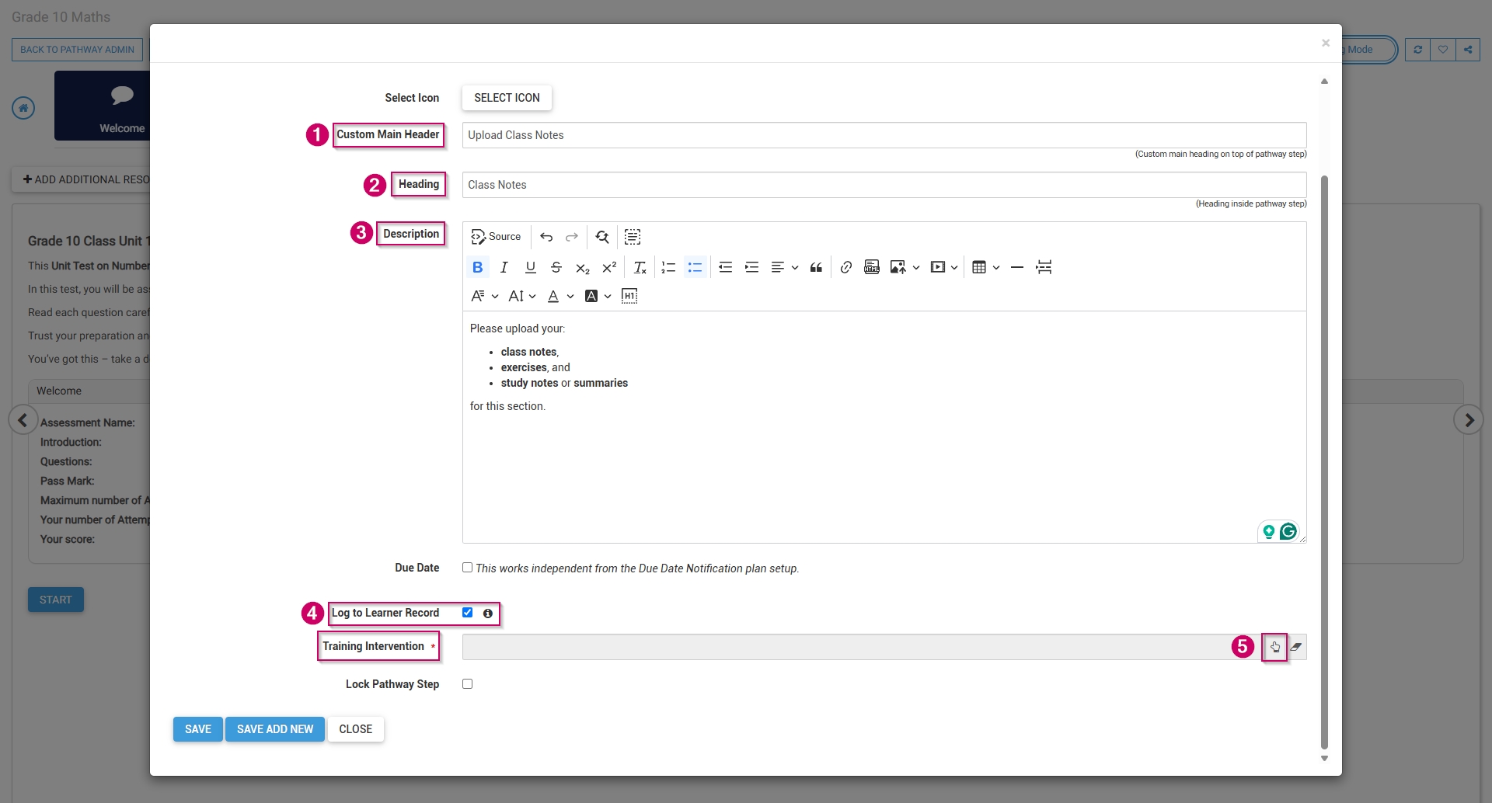Click SAVE ADD NEW

click(275, 729)
